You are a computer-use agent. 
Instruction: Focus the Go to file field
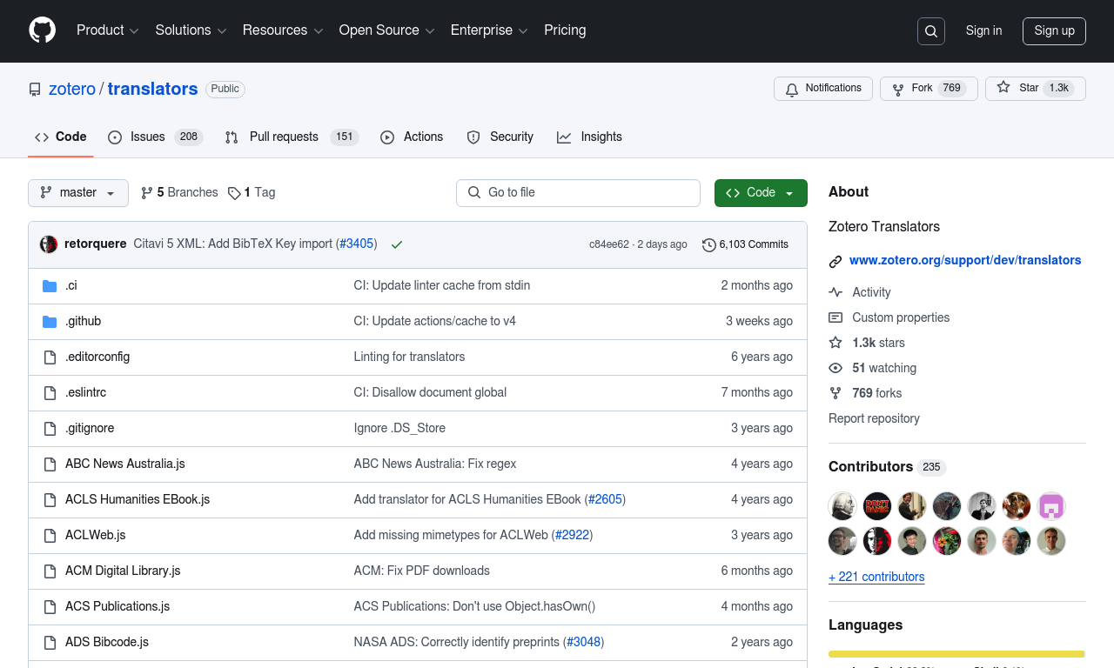pyautogui.click(x=578, y=193)
